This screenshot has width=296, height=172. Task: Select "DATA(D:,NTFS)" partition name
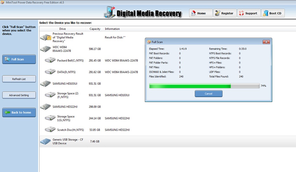tap(66, 72)
